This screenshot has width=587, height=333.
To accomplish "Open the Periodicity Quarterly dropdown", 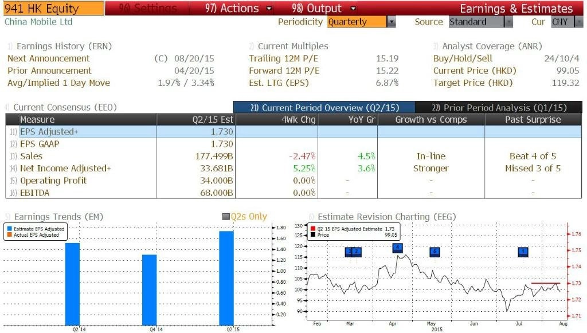I will tap(361, 22).
